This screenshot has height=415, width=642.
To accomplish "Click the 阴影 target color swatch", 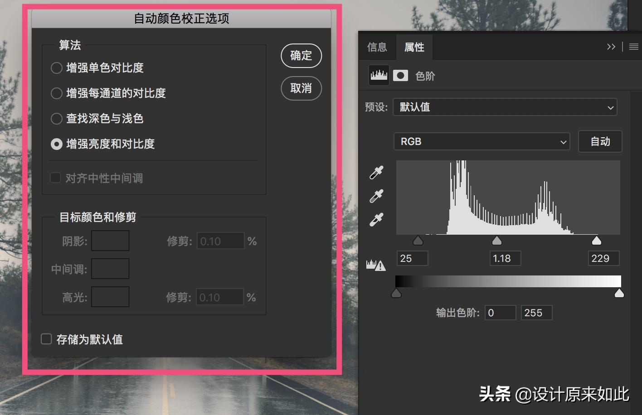I will click(x=110, y=240).
